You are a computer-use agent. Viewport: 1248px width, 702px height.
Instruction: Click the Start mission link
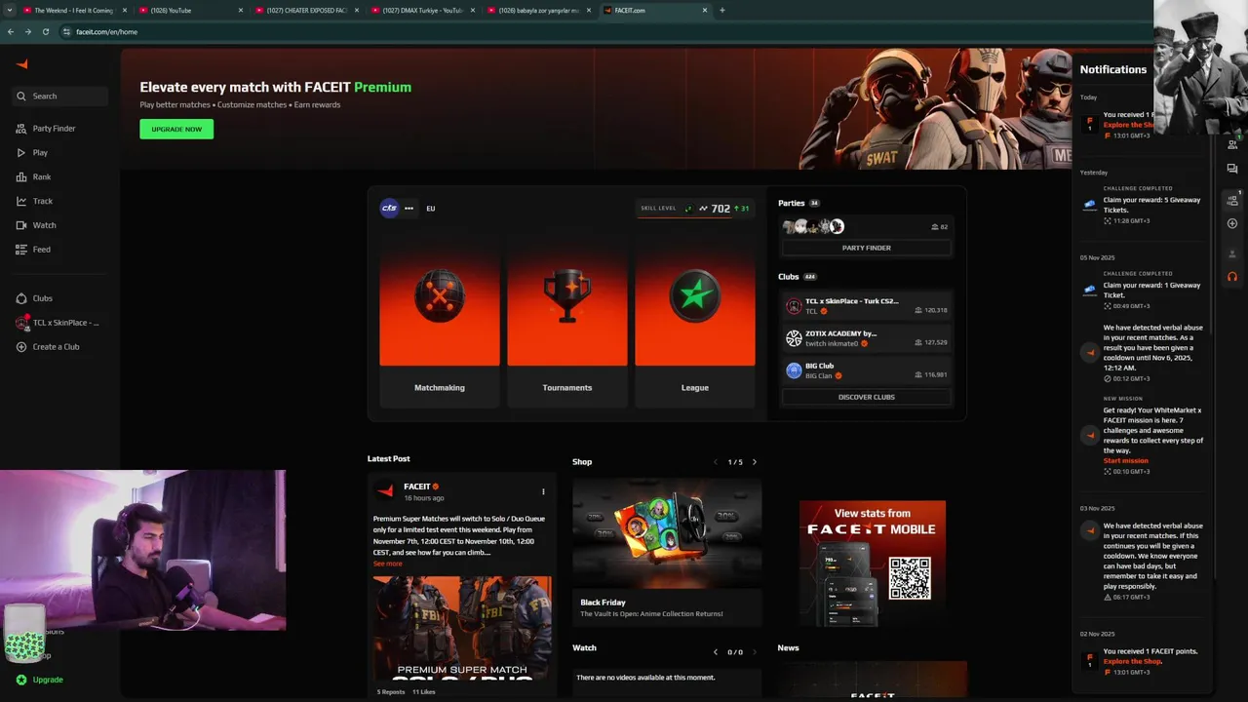click(1125, 460)
